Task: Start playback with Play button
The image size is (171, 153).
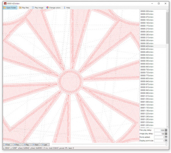Action: 26,145
